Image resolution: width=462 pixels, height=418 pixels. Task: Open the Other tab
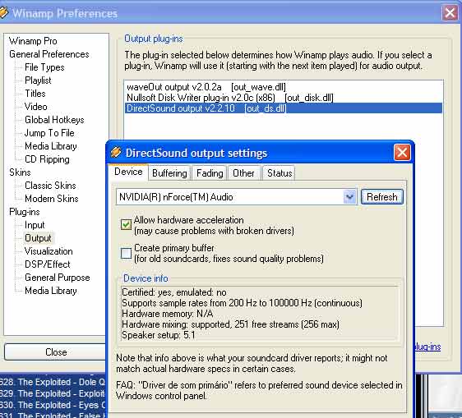coord(243,173)
